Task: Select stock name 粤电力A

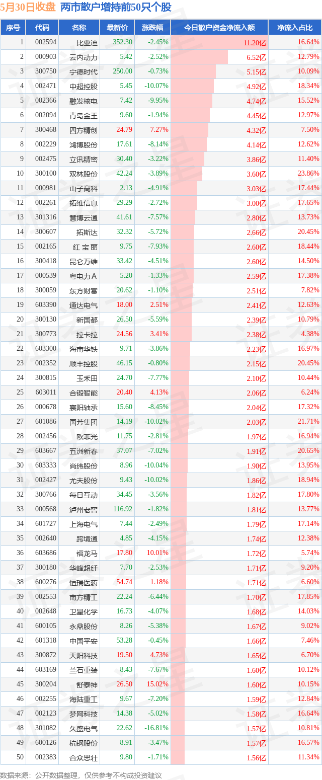Action: coord(84,276)
